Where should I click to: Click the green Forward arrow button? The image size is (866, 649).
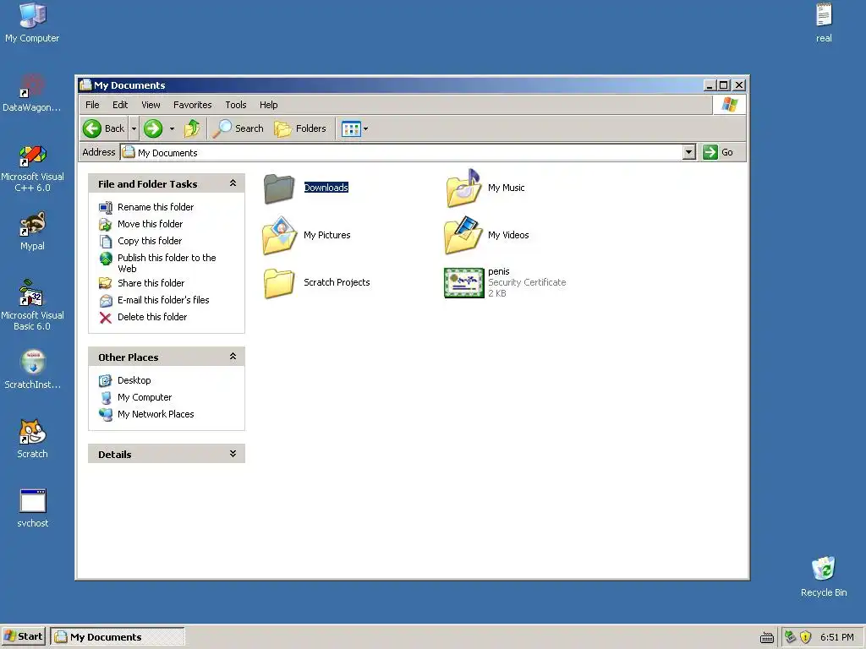tap(153, 128)
